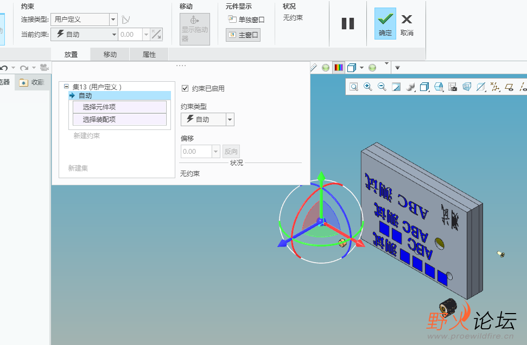Click the redo arrow icon
The height and width of the screenshot is (345, 527).
pyautogui.click(x=24, y=68)
